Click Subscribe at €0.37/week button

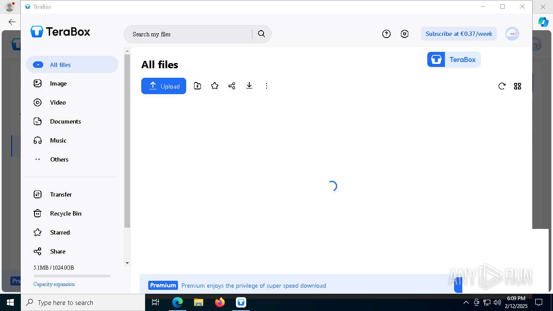click(459, 34)
